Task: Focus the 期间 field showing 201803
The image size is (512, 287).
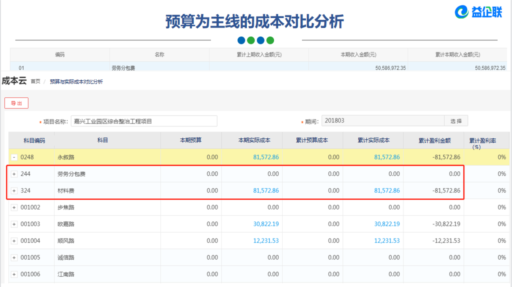Action: pyautogui.click(x=383, y=120)
